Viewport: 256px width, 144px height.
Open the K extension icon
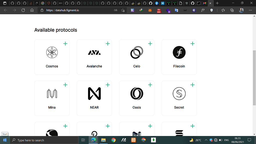point(132,10)
